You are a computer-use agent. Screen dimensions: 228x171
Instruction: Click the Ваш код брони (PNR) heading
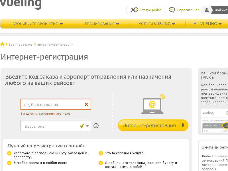[214, 75]
